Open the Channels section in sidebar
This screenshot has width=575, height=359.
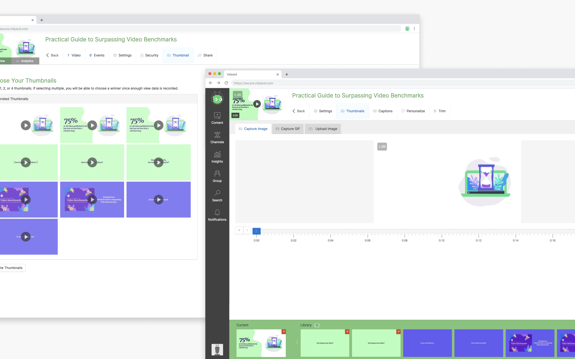click(217, 138)
